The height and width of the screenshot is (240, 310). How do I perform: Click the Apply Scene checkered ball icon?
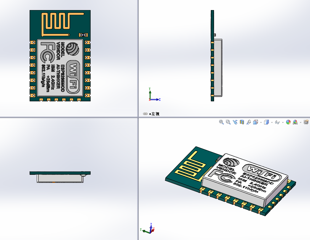click(295, 122)
